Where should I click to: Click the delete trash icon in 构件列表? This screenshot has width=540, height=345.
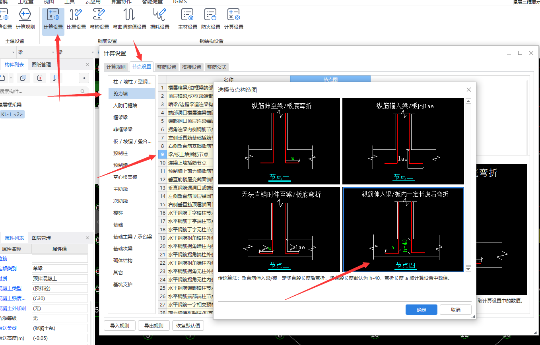tap(40, 78)
